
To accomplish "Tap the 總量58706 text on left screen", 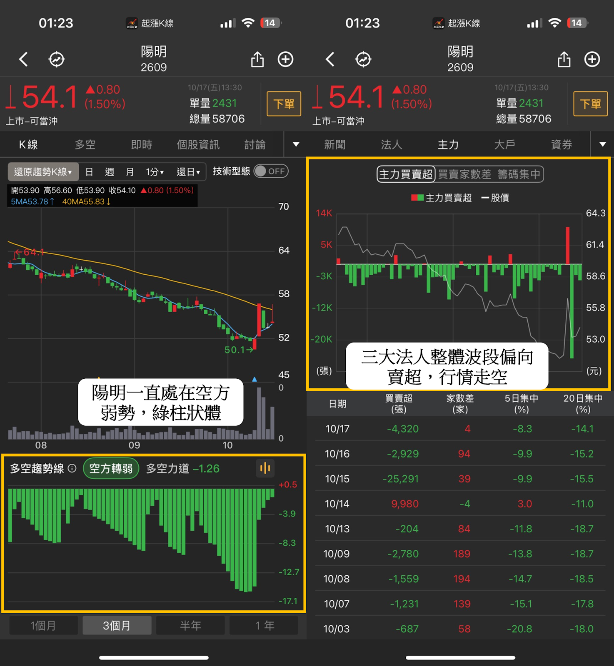I will (217, 119).
